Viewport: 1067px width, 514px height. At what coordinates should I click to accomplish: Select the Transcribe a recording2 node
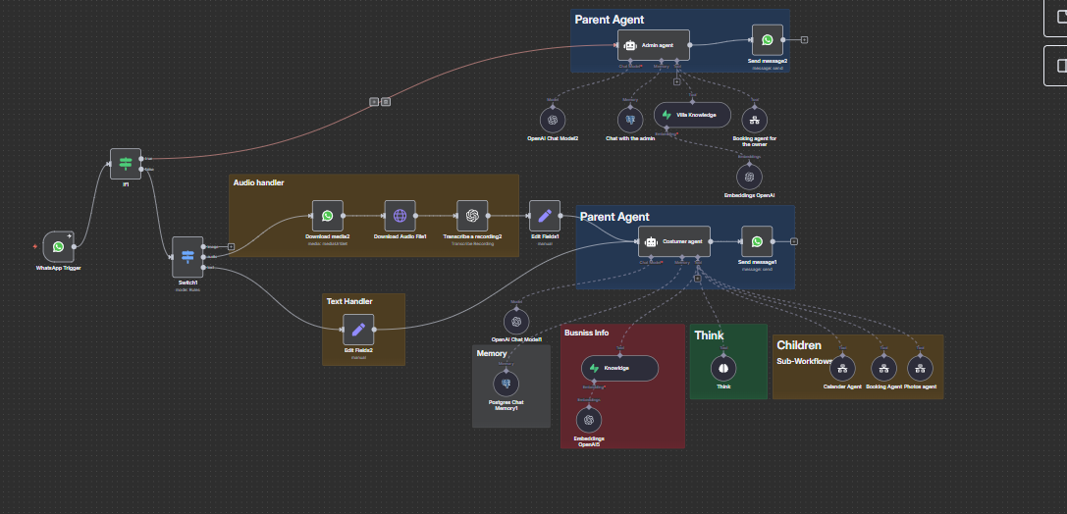tap(472, 216)
